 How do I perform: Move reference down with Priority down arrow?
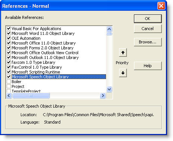pyautogui.click(x=123, y=73)
